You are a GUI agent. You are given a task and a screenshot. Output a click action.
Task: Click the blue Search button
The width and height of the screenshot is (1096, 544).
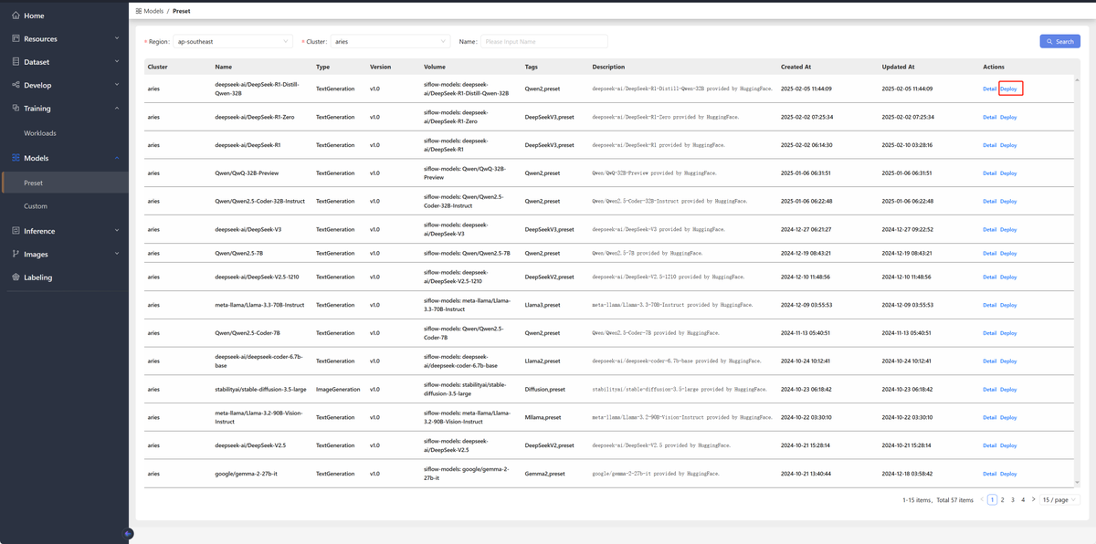click(1060, 41)
